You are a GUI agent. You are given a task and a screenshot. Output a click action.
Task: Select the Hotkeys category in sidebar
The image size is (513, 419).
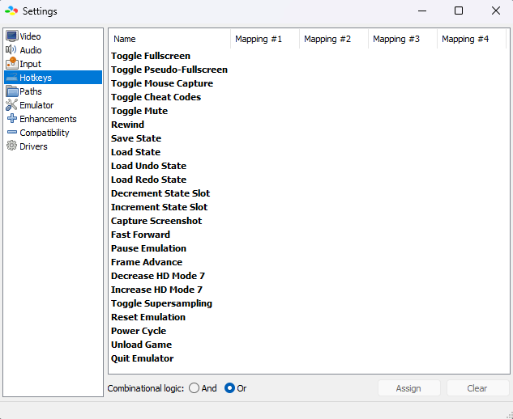[x=36, y=78]
